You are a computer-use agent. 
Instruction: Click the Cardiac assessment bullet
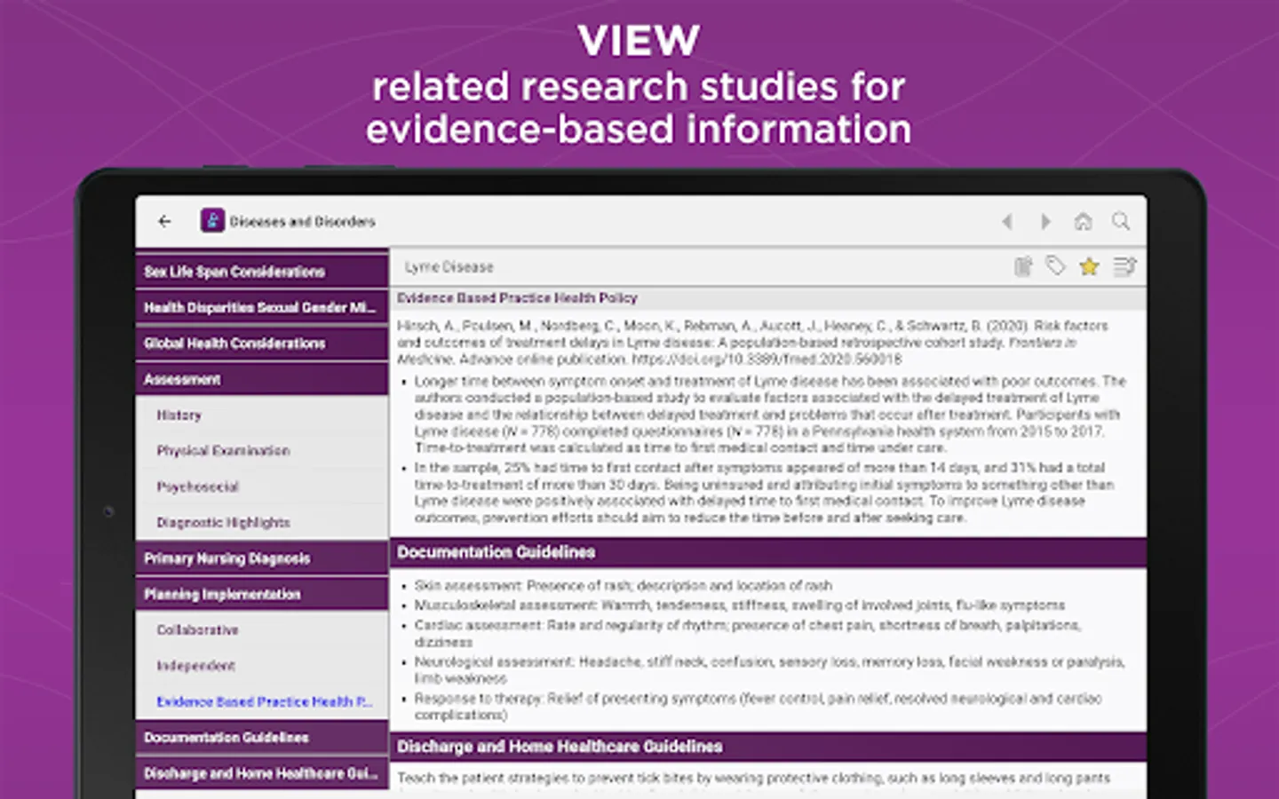[x=747, y=633]
